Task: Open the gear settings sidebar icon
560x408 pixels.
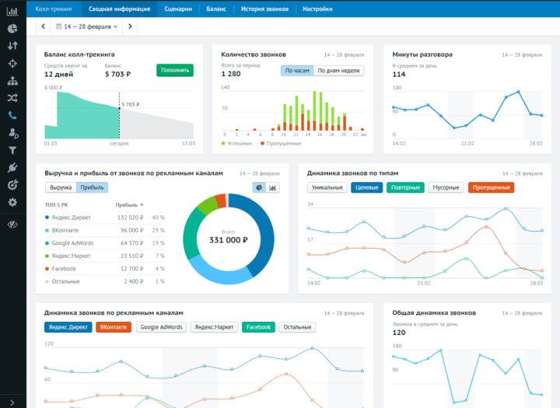Action: click(12, 202)
